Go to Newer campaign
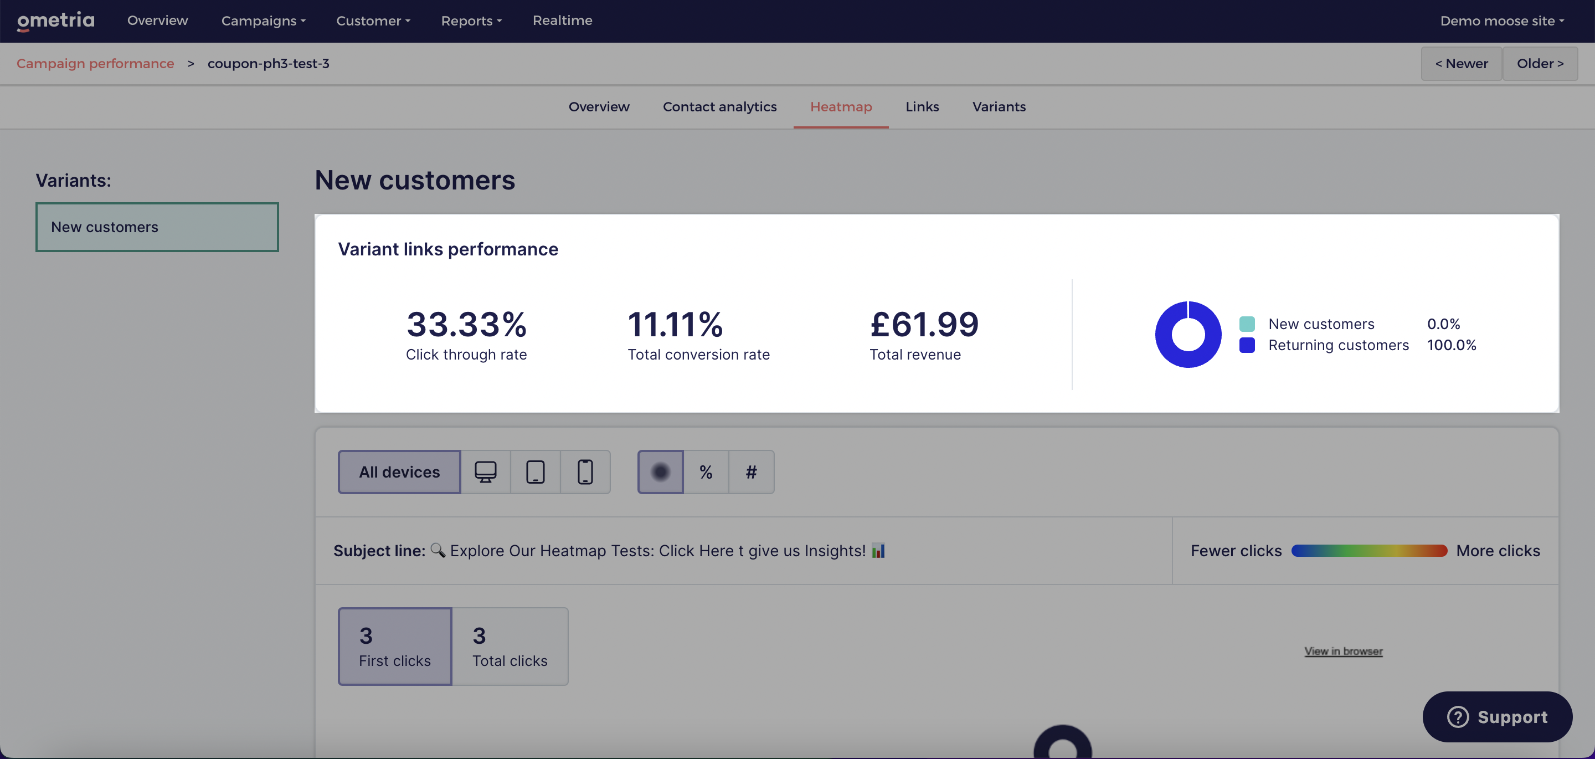 point(1462,63)
